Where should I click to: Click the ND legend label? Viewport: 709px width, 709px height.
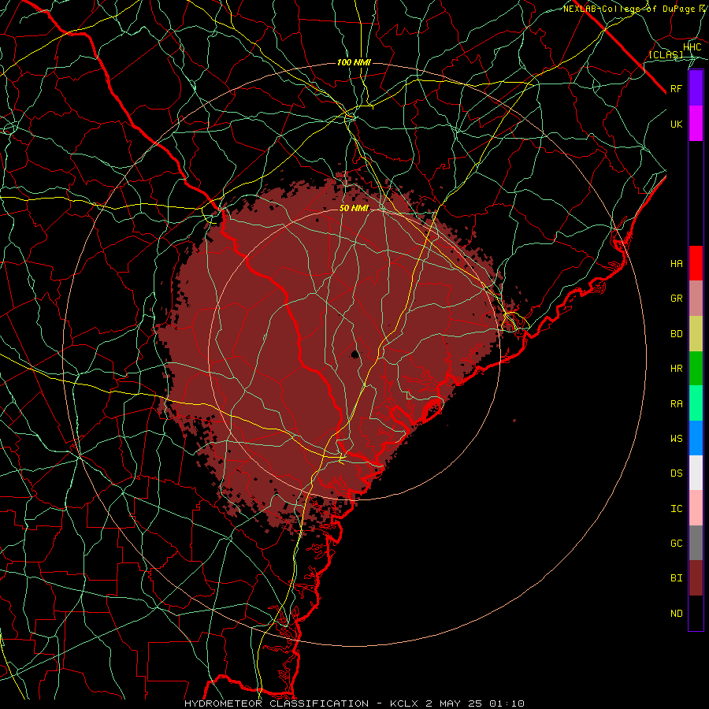676,614
